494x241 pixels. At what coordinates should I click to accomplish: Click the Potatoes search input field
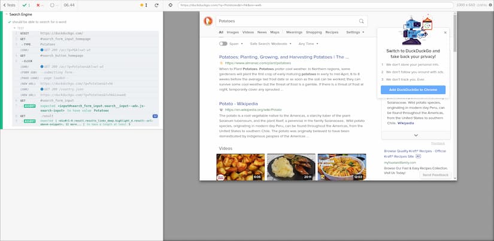click(287, 21)
